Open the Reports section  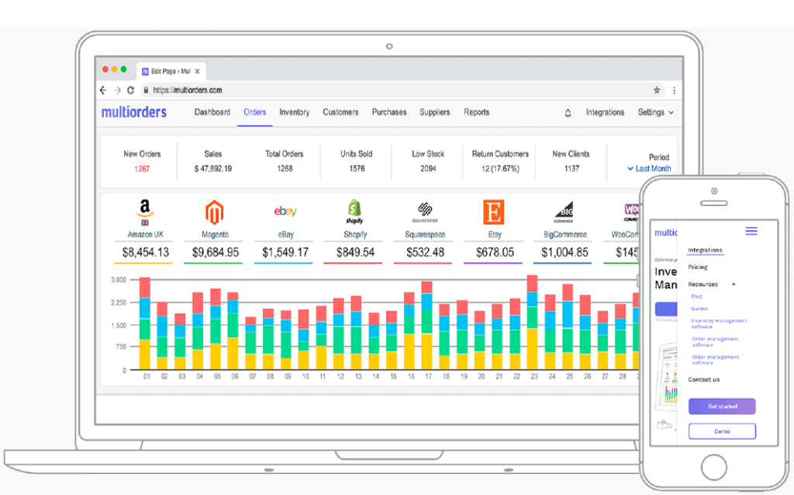click(x=476, y=112)
